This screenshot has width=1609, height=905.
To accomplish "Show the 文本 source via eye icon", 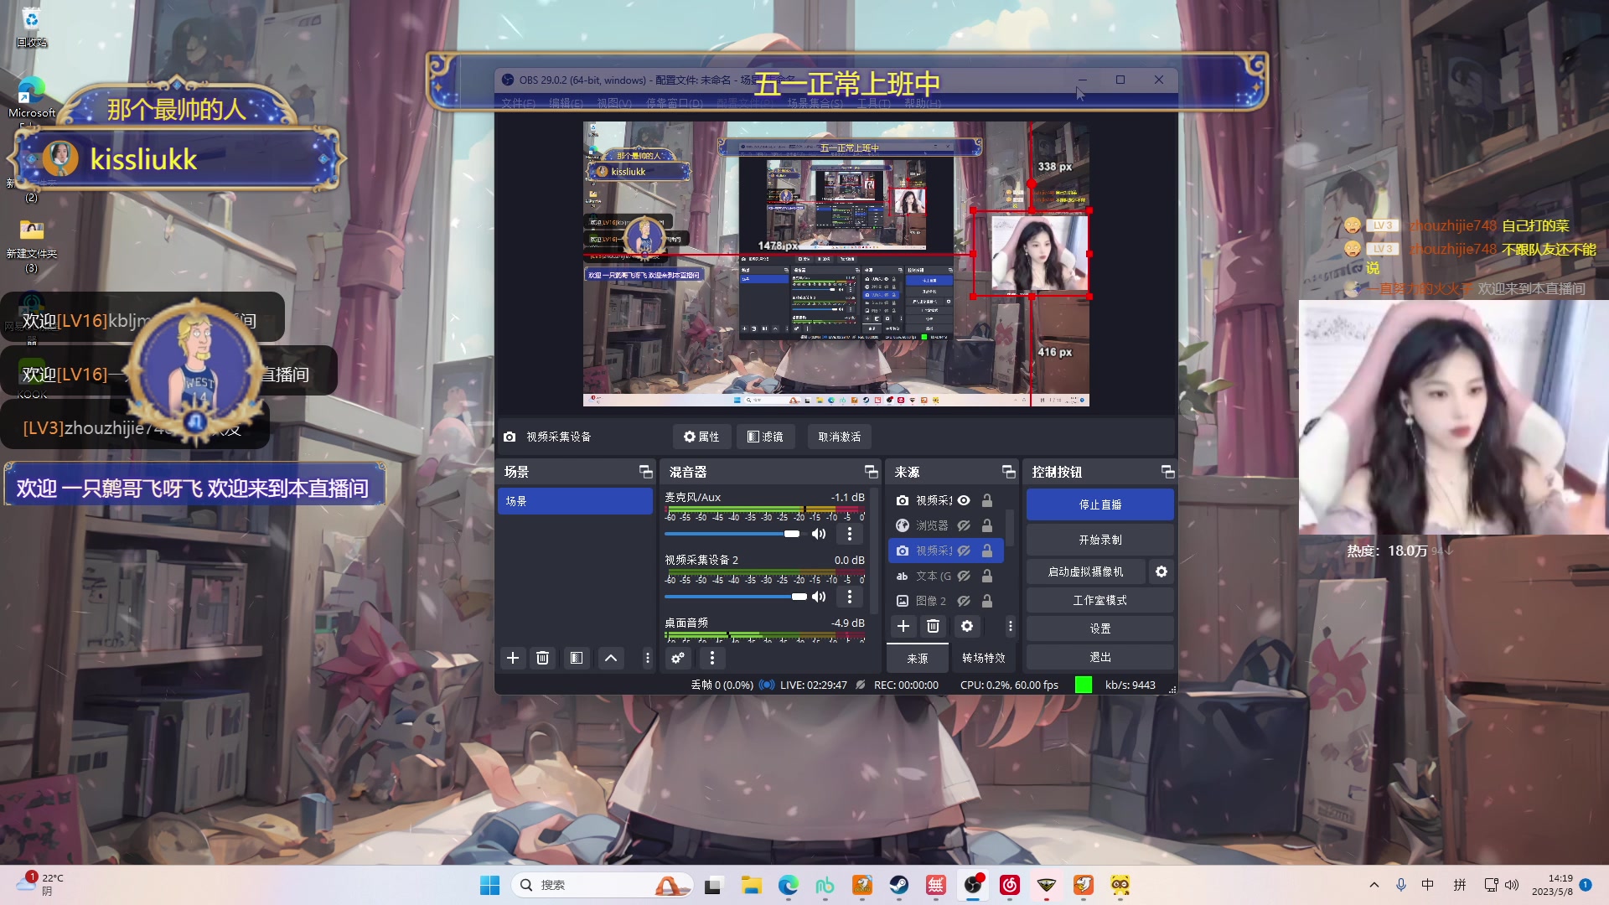I will click(964, 576).
